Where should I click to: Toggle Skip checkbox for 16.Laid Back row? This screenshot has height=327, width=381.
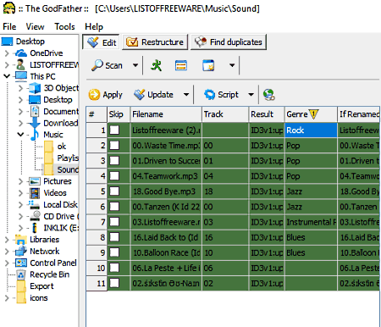(114, 237)
